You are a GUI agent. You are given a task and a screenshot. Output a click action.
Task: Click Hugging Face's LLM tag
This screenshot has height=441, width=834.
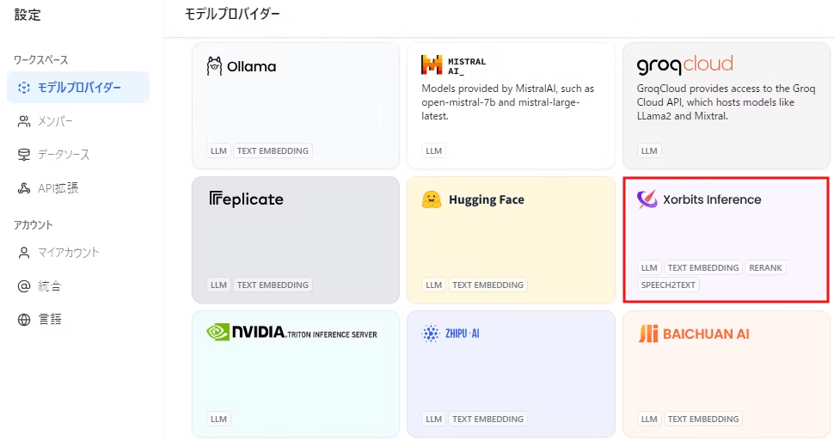(x=433, y=285)
